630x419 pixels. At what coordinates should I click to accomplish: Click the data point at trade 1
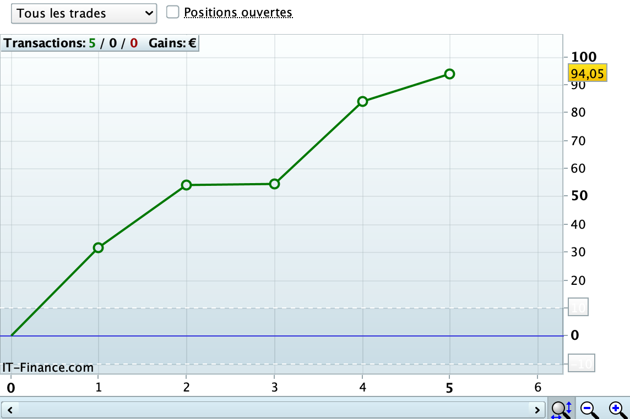coord(98,248)
